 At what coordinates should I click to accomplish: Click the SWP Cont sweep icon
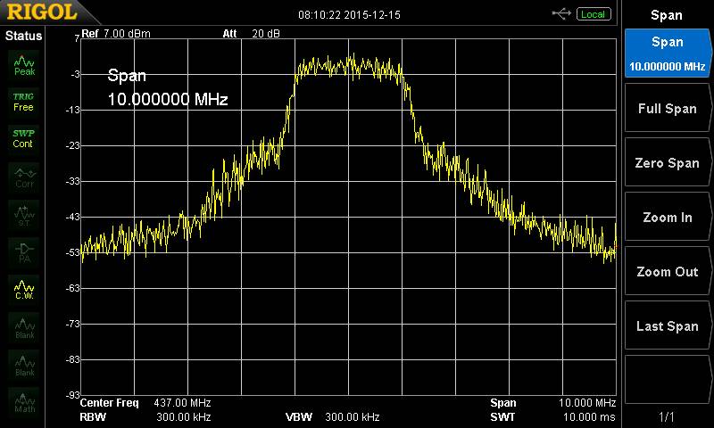tap(24, 138)
